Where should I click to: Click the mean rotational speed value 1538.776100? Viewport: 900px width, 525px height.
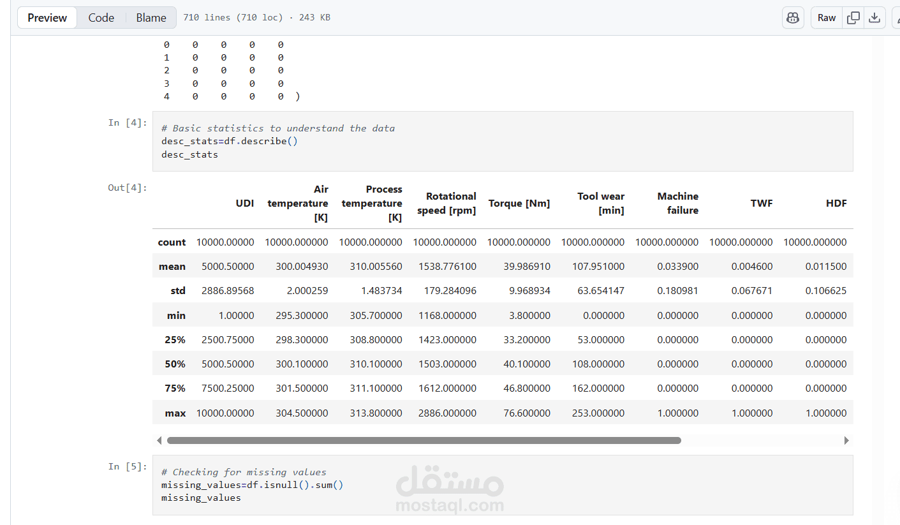click(x=447, y=267)
